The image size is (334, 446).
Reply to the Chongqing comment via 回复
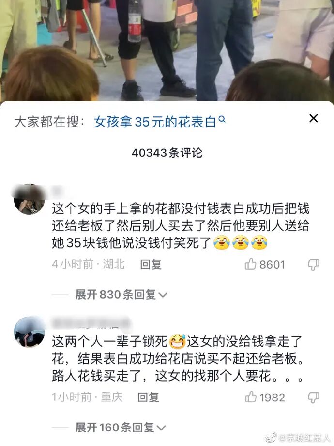[x=148, y=398]
